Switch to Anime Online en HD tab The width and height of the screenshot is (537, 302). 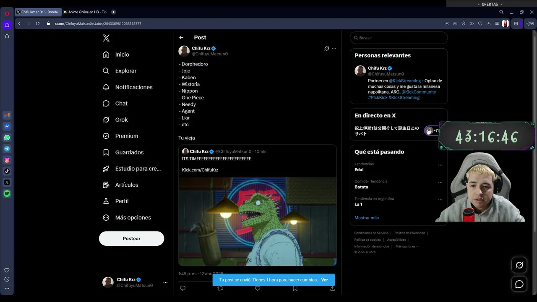pyautogui.click(x=85, y=12)
